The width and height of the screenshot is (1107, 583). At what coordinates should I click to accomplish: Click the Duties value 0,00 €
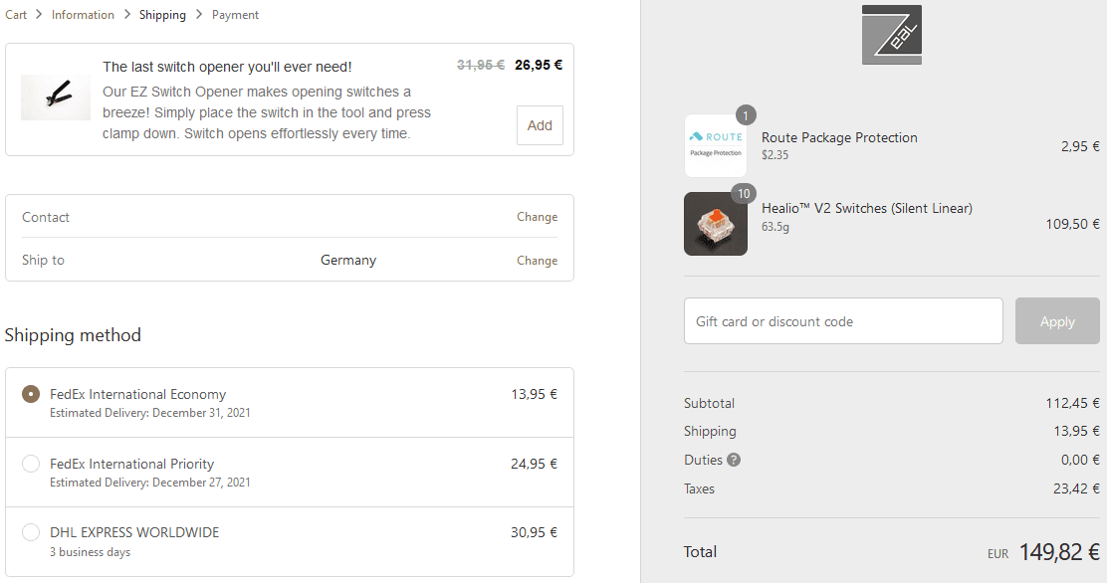(1079, 461)
